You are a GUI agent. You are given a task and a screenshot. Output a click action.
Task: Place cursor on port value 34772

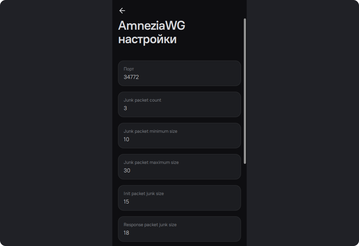tap(131, 77)
